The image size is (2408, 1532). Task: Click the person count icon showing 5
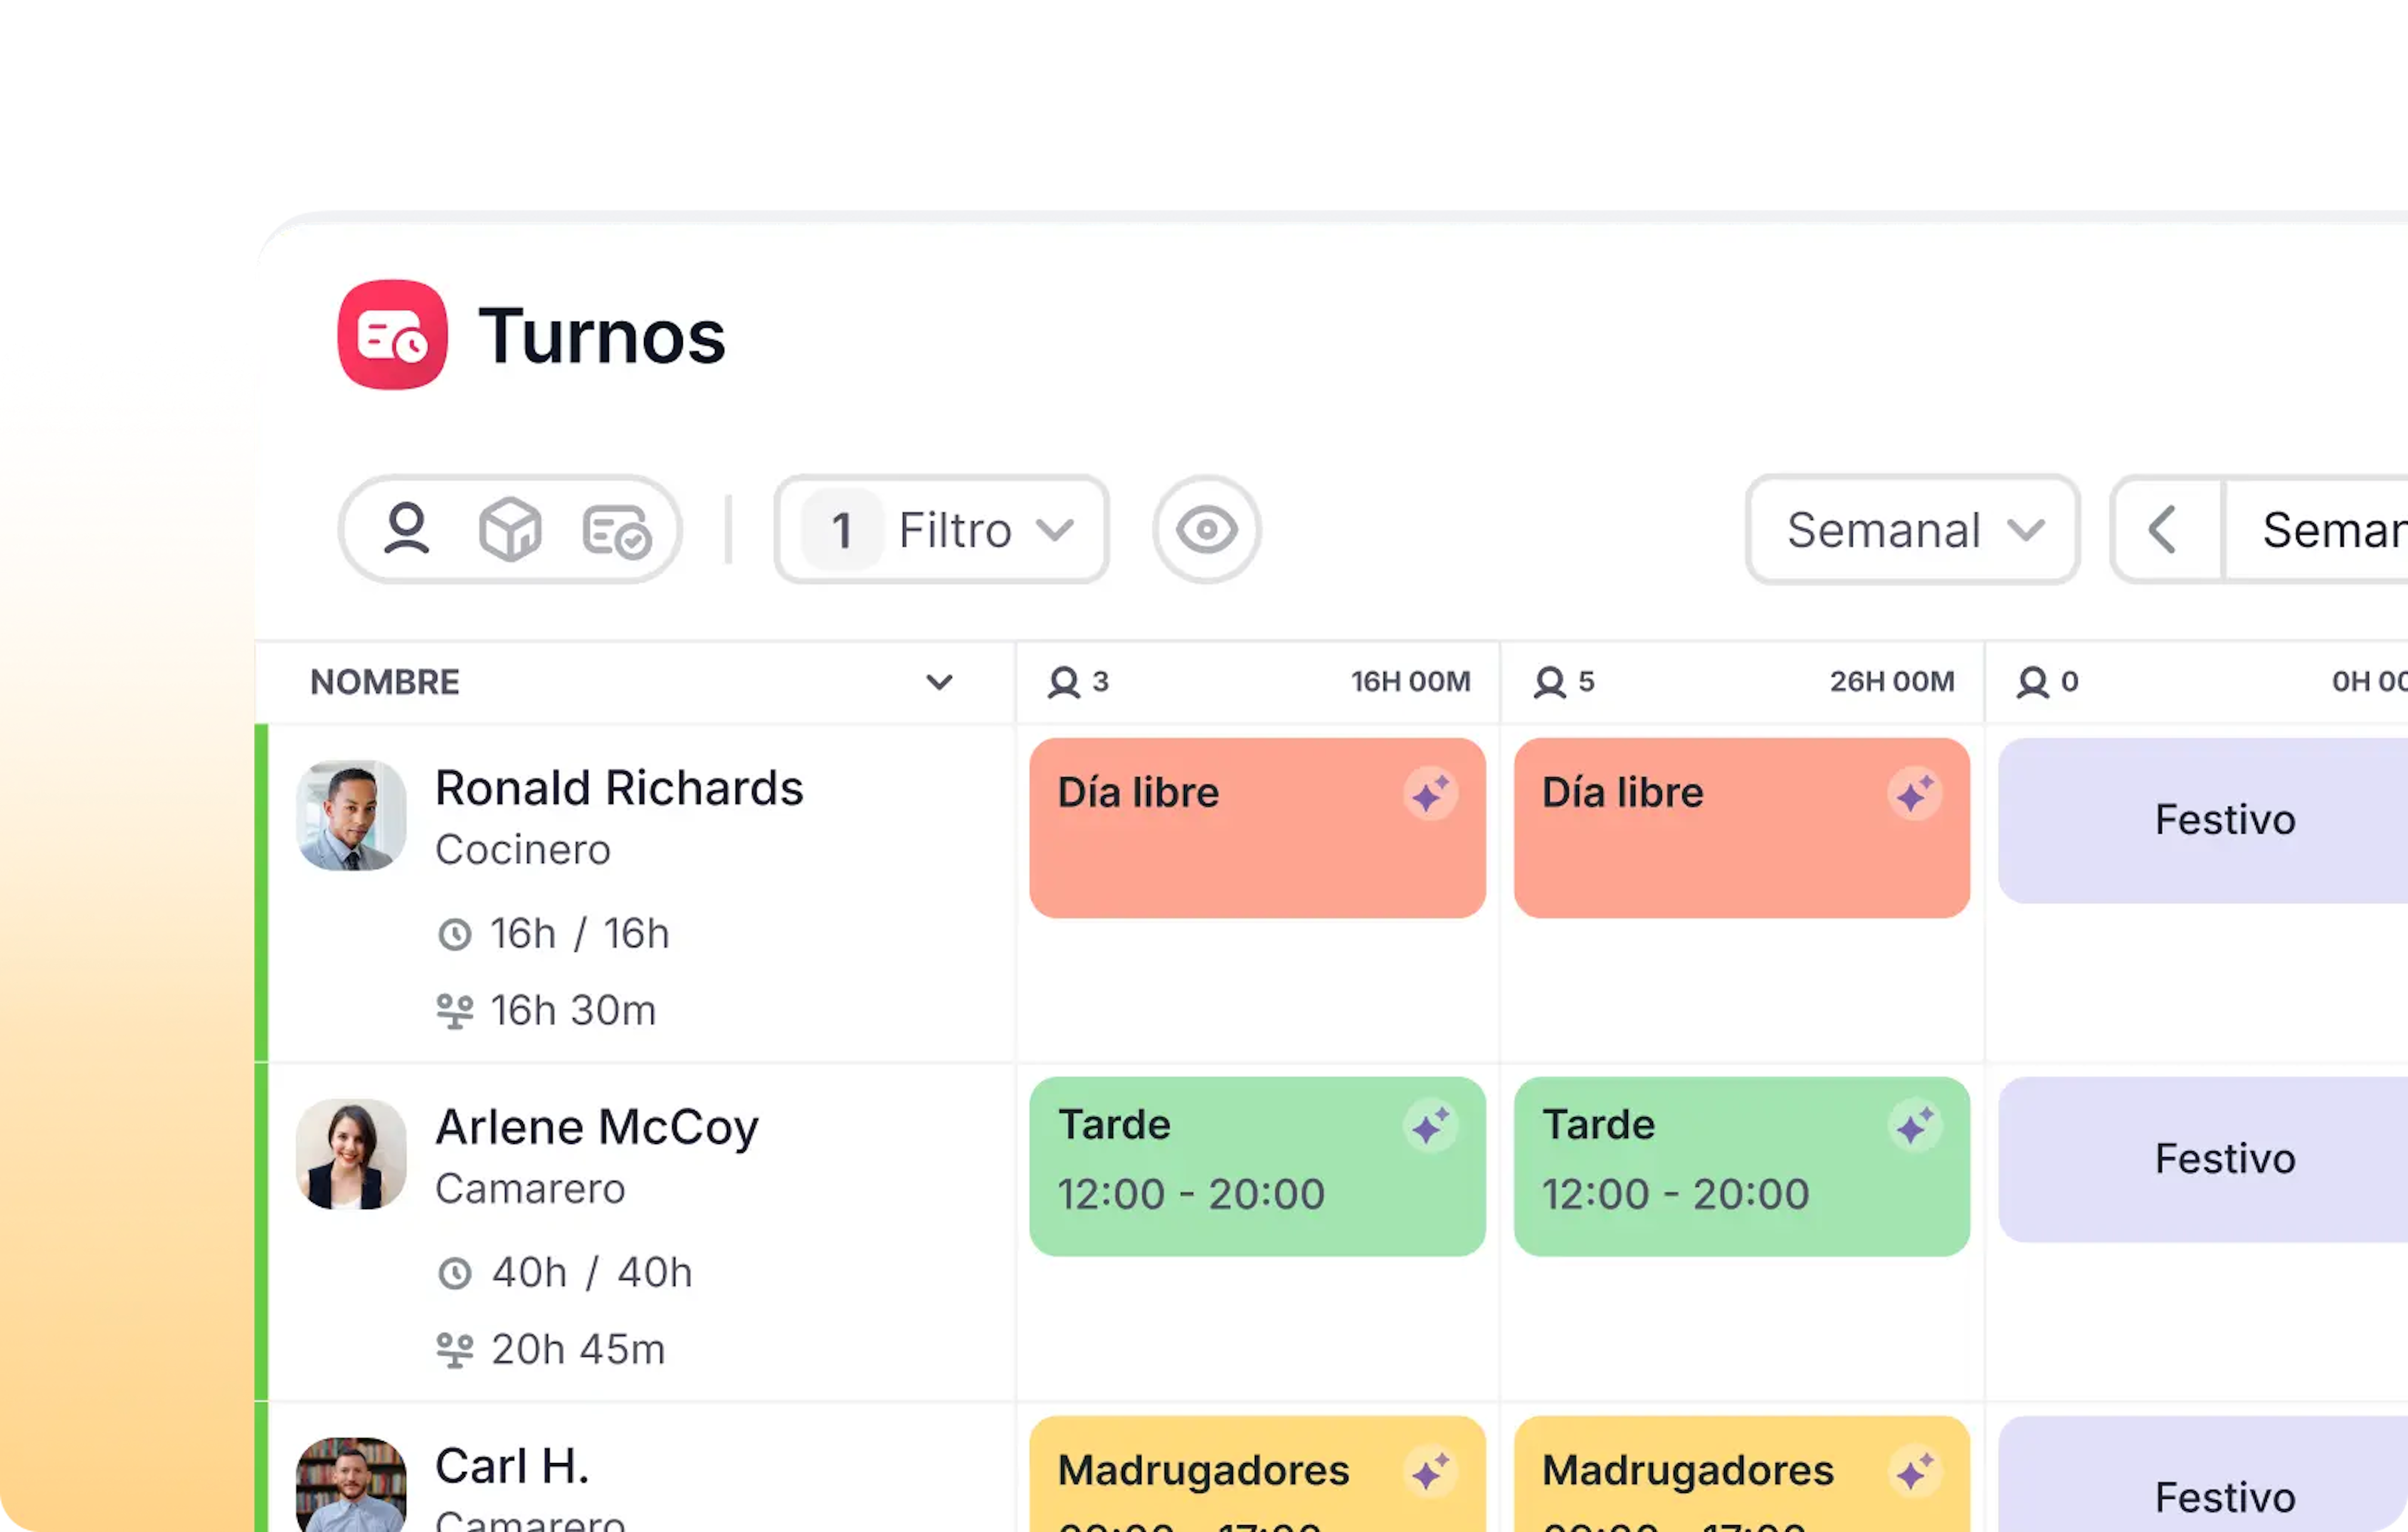coord(1550,683)
